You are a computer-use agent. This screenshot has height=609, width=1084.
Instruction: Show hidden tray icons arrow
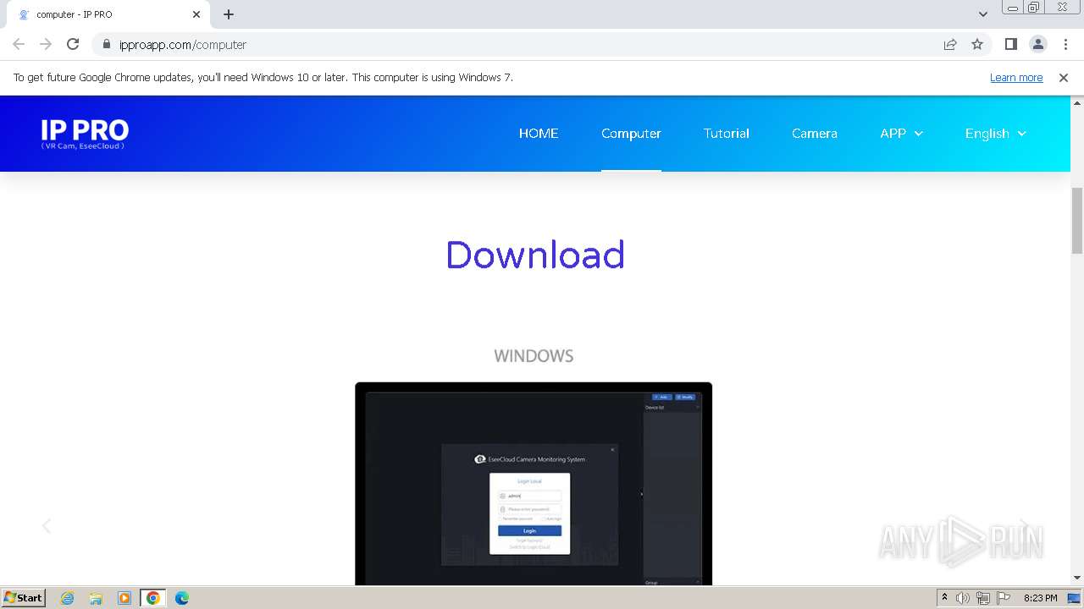coord(945,598)
